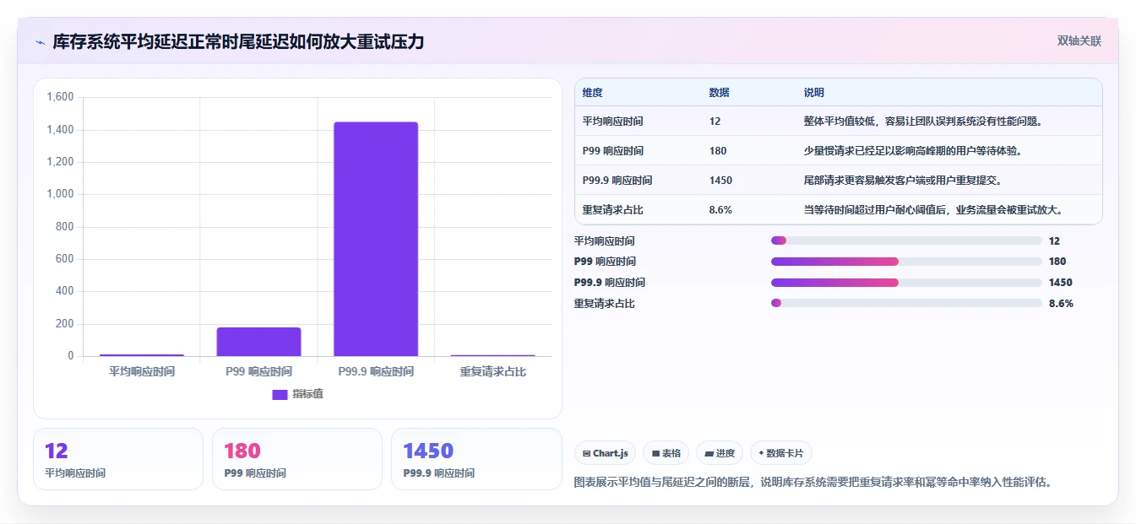Click the 维度 column header
Image resolution: width=1136 pixels, height=524 pixels.
593,92
